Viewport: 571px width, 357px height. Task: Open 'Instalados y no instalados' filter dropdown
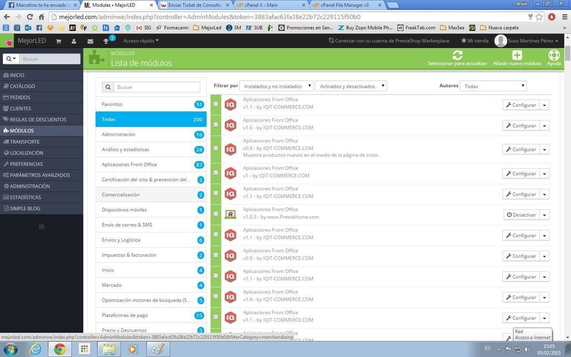point(276,86)
